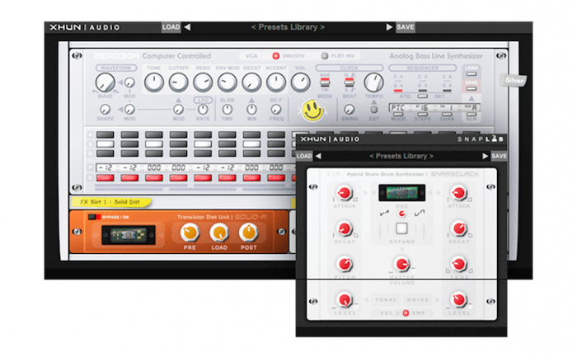The height and width of the screenshot is (353, 577).
Task: Toggle the EXT clock button
Action: pos(374,110)
